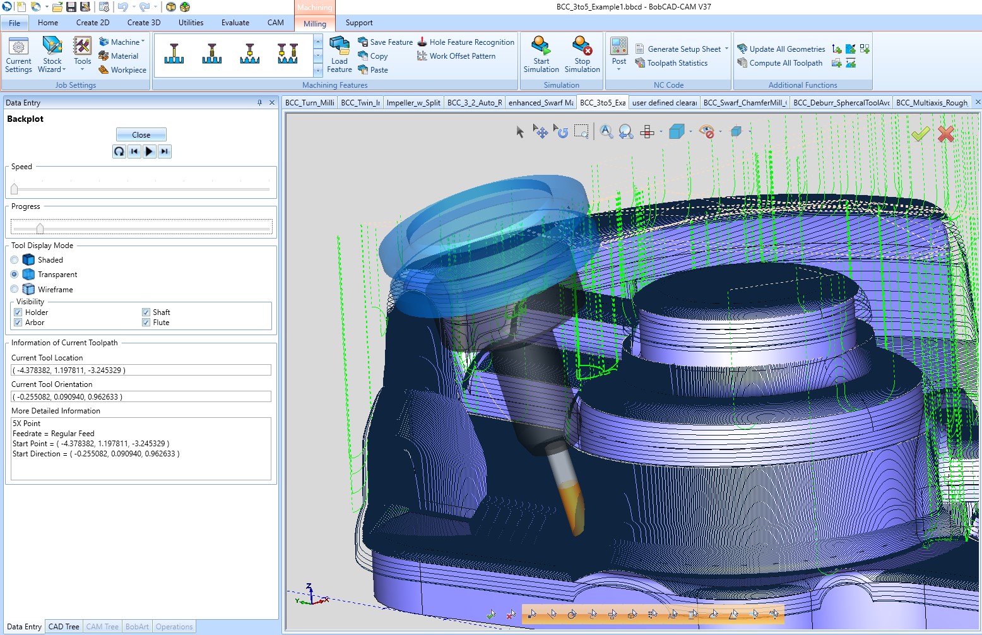This screenshot has width=982, height=635.
Task: Expand the Post dropdown arrow
Action: pos(619,69)
